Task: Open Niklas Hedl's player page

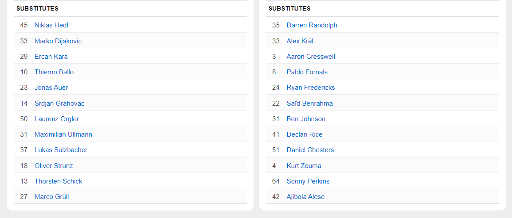Action: [x=51, y=25]
